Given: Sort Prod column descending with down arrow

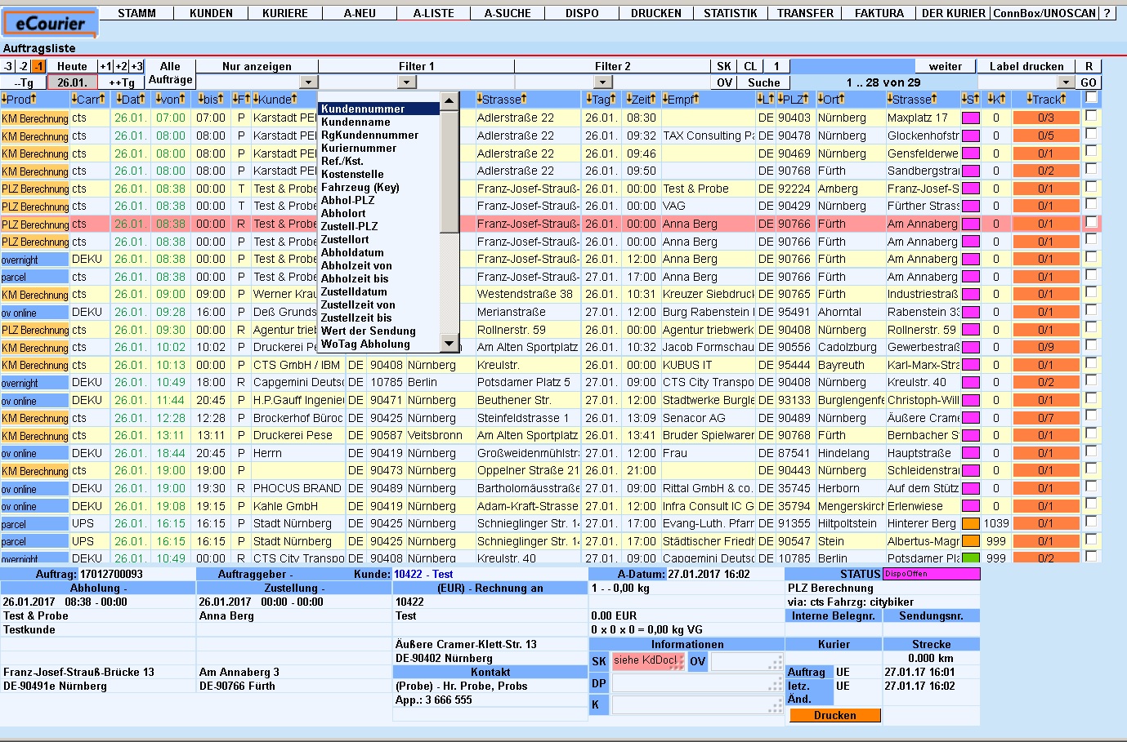Looking at the screenshot, I should tap(5, 100).
